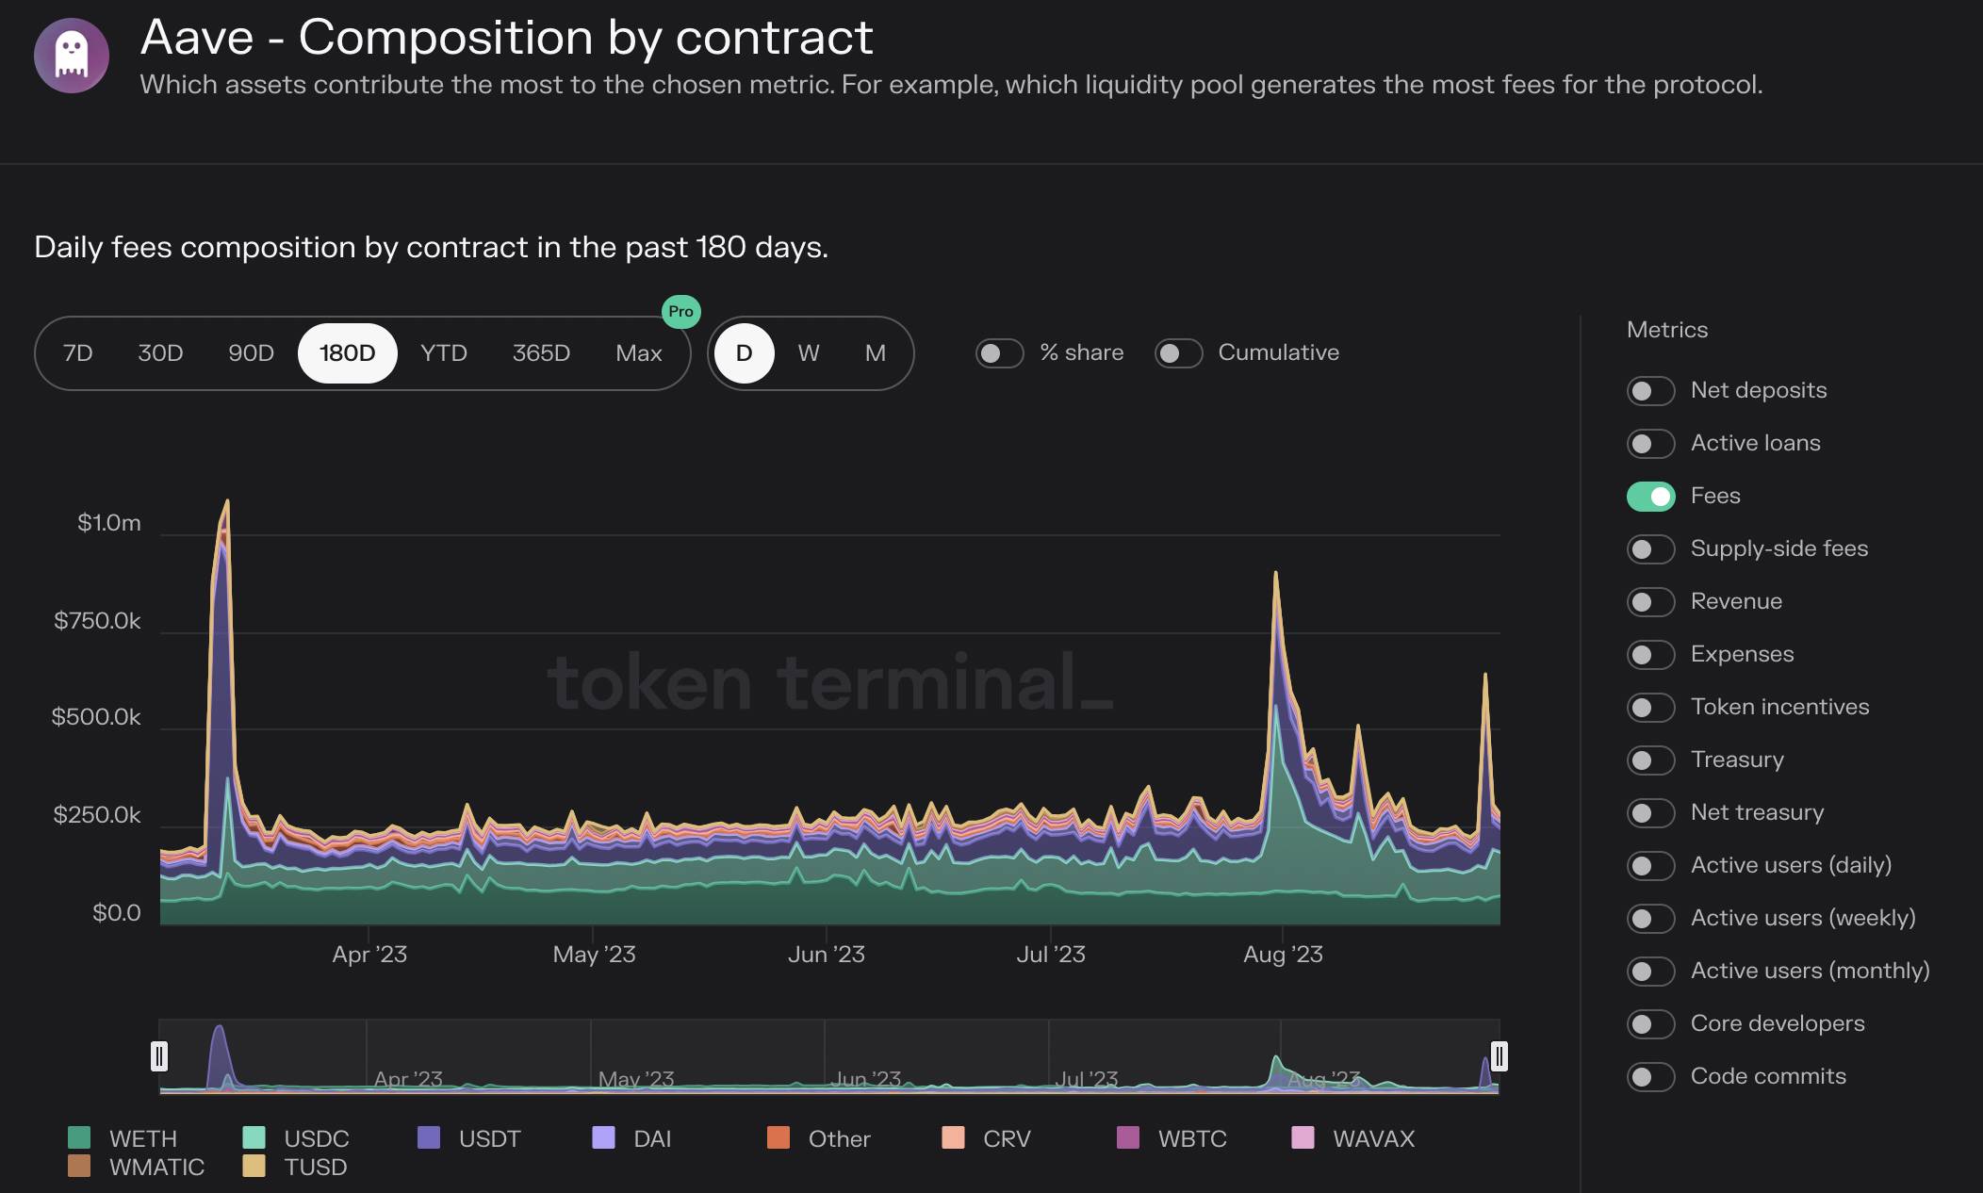This screenshot has height=1193, width=1983.
Task: Click the Jun '23 main chart axis label
Action: point(826,955)
